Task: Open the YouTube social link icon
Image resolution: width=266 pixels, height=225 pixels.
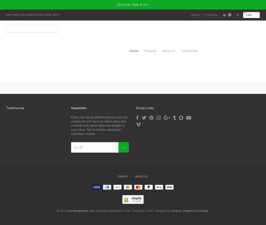Action: (189, 118)
